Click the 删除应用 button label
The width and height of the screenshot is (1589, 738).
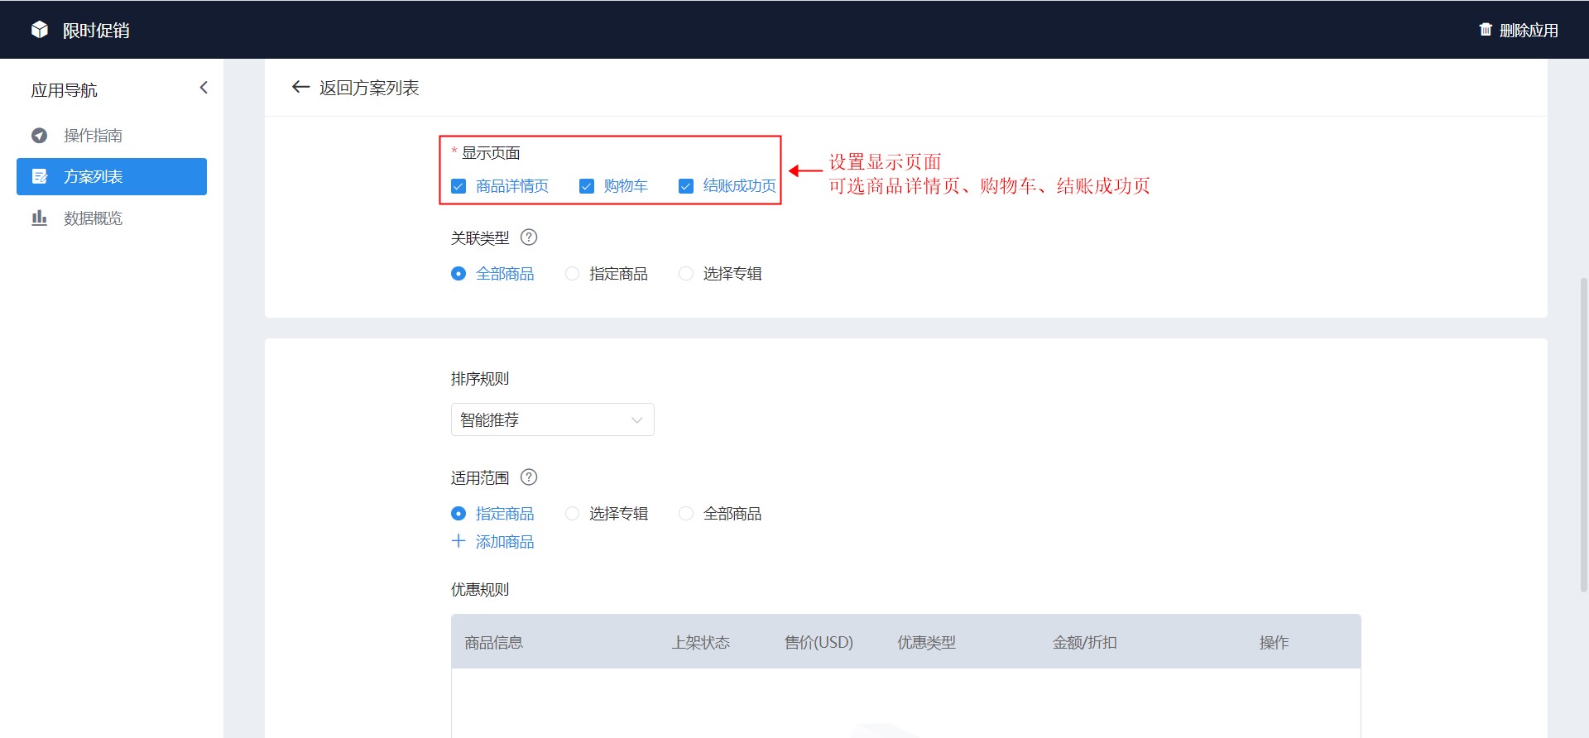click(1529, 31)
